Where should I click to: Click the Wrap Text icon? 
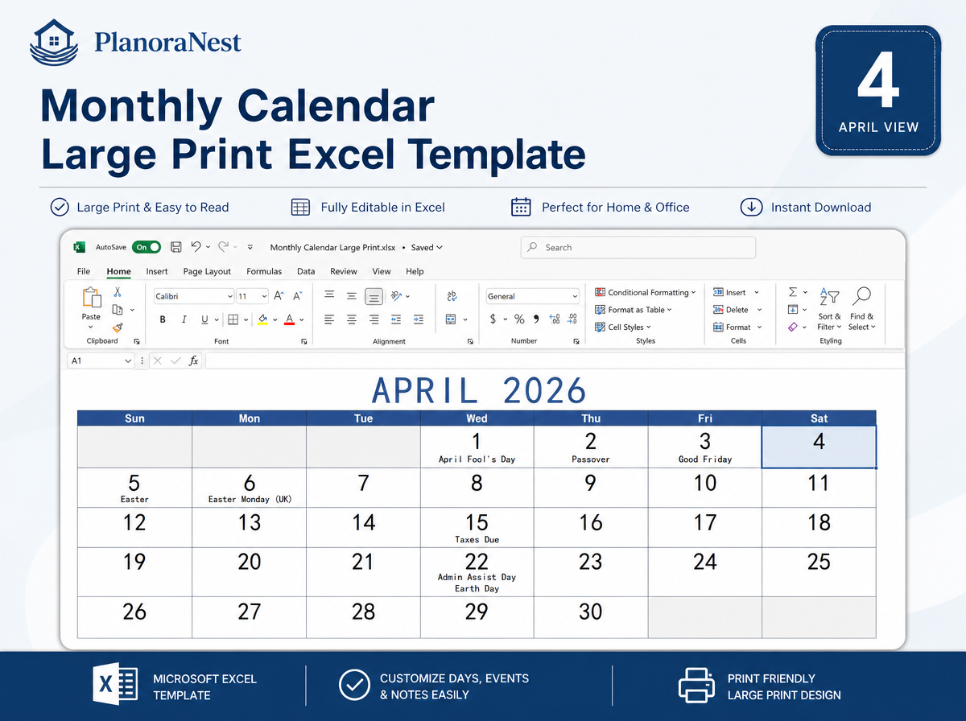coord(452,296)
